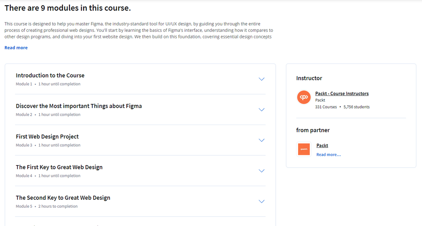Click the Module 1 duration text
Viewport: 422px width, 226px height.
coord(59,84)
